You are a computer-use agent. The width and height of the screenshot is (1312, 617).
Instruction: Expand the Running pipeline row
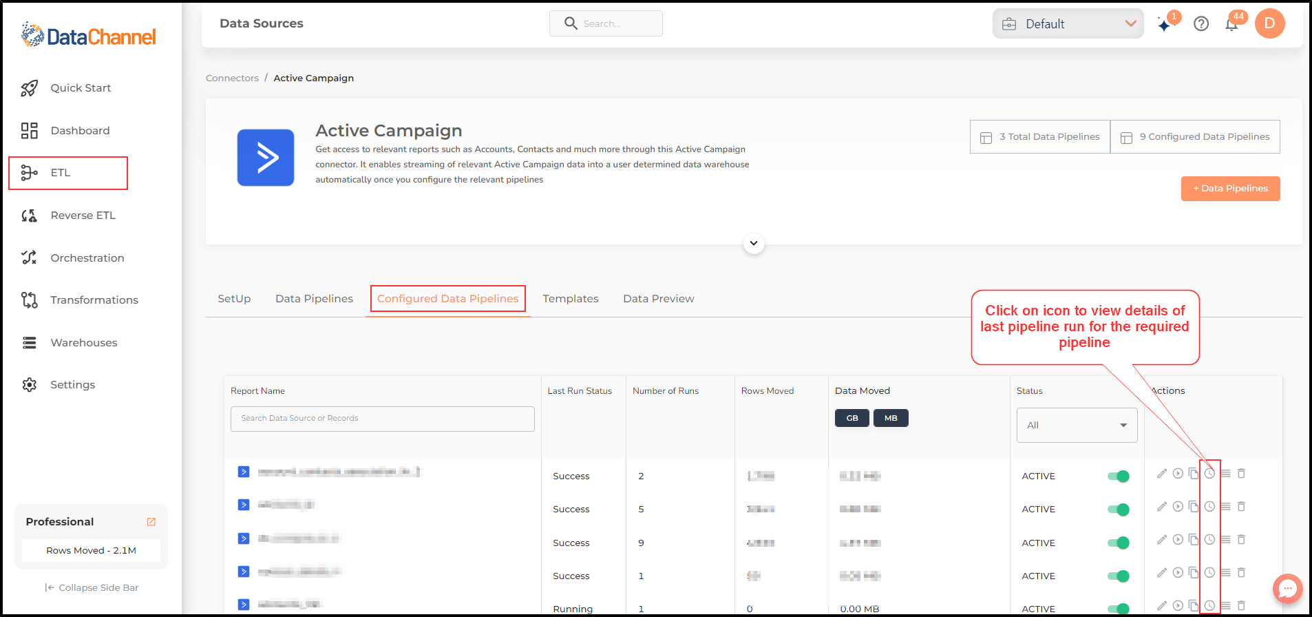[244, 604]
